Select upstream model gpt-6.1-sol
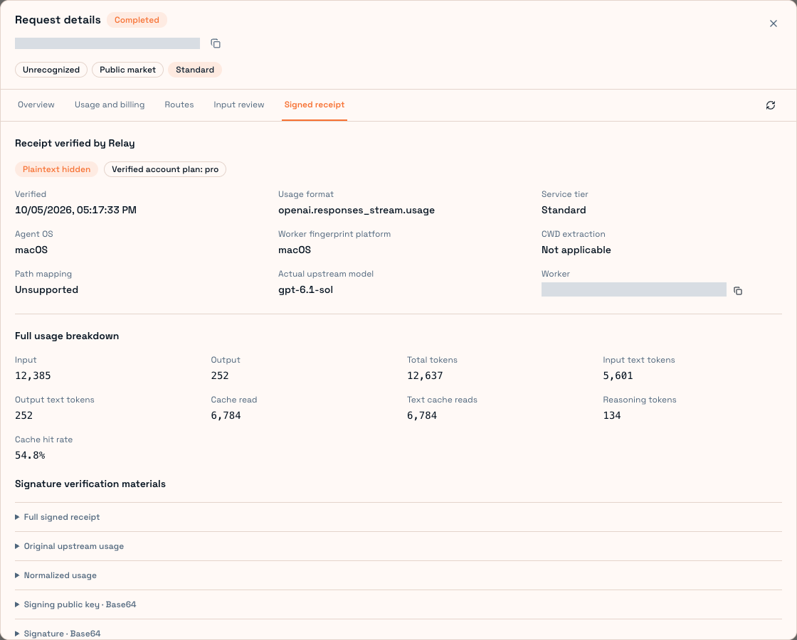 (x=305, y=289)
